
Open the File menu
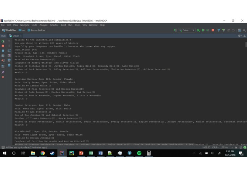pyautogui.click(x=3, y=25)
